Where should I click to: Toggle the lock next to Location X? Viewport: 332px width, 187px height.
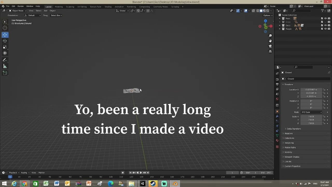[324, 90]
